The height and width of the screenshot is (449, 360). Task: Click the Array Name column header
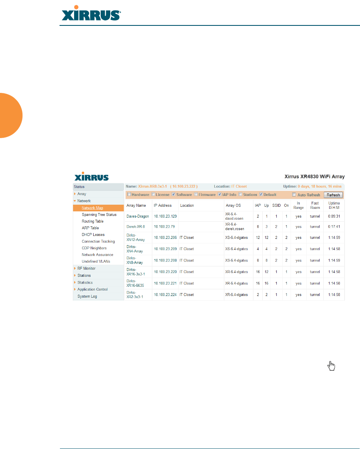click(x=136, y=206)
